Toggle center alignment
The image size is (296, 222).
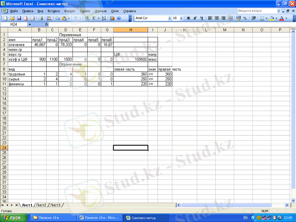217,18
